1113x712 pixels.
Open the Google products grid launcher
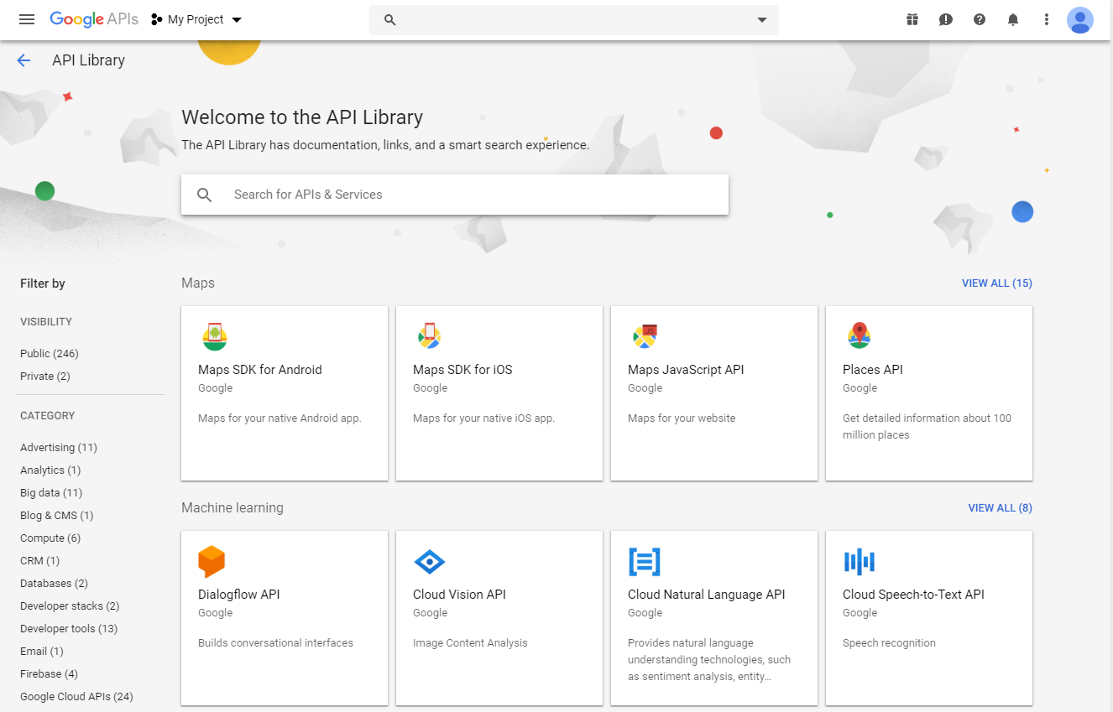click(912, 18)
